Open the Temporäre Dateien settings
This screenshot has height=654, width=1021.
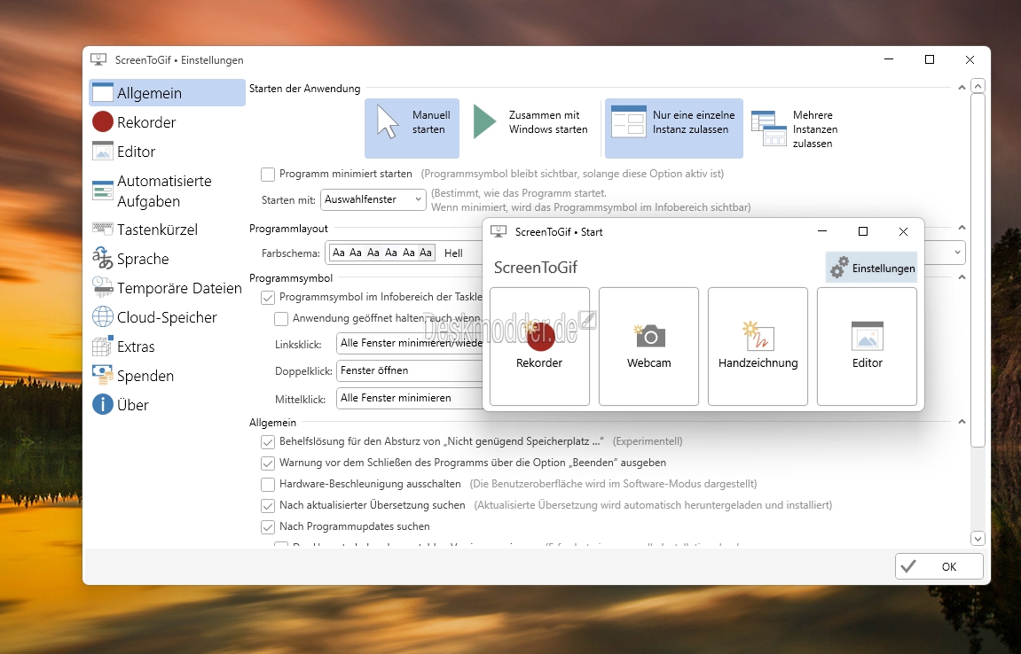(167, 288)
